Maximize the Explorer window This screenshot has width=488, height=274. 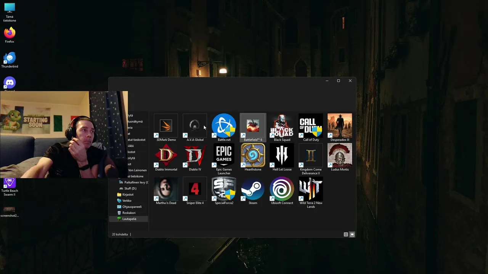[x=338, y=81]
